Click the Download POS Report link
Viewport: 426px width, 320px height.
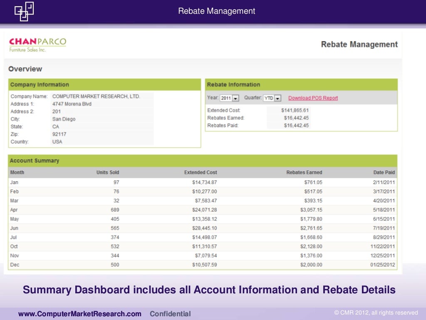[313, 98]
